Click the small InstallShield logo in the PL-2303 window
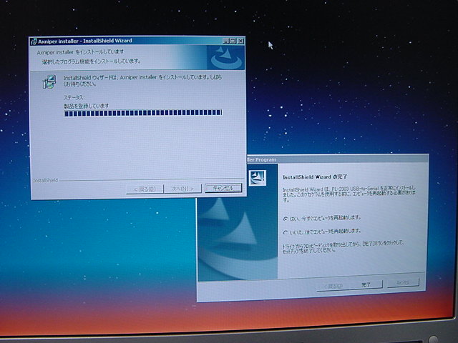The width and height of the screenshot is (458, 343). [x=258, y=178]
